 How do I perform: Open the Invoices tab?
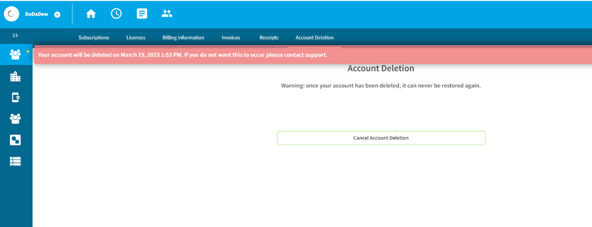tap(231, 37)
